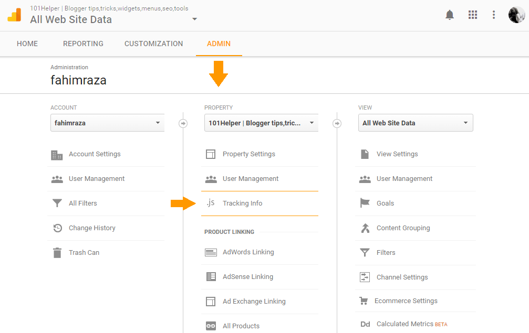This screenshot has width=529, height=333.
Task: Open the View dropdown All Web Site Data
Action: pos(415,123)
